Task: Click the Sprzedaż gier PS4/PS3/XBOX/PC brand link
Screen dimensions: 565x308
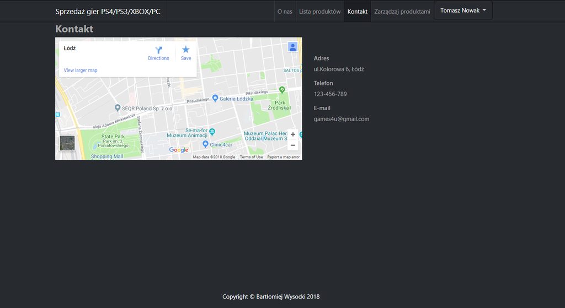Action: point(108,12)
